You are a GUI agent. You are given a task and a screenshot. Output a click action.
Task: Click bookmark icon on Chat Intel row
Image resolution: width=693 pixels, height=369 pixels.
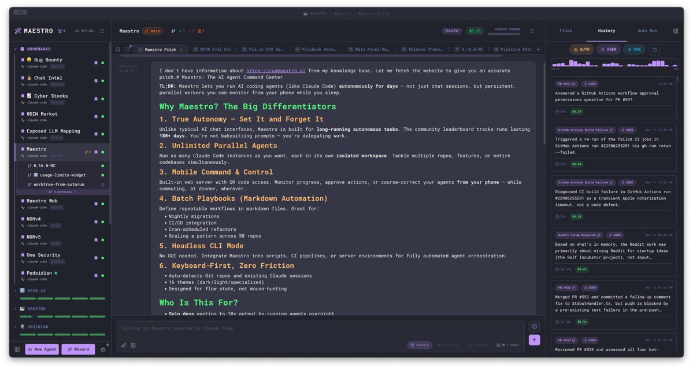tap(96, 81)
